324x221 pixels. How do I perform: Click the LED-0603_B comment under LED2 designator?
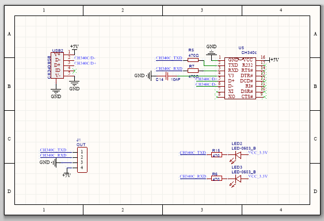(244, 148)
